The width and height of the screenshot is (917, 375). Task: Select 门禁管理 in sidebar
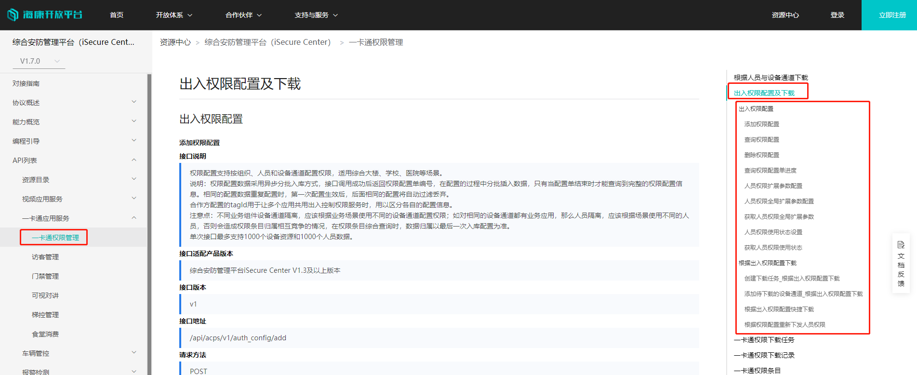[45, 276]
